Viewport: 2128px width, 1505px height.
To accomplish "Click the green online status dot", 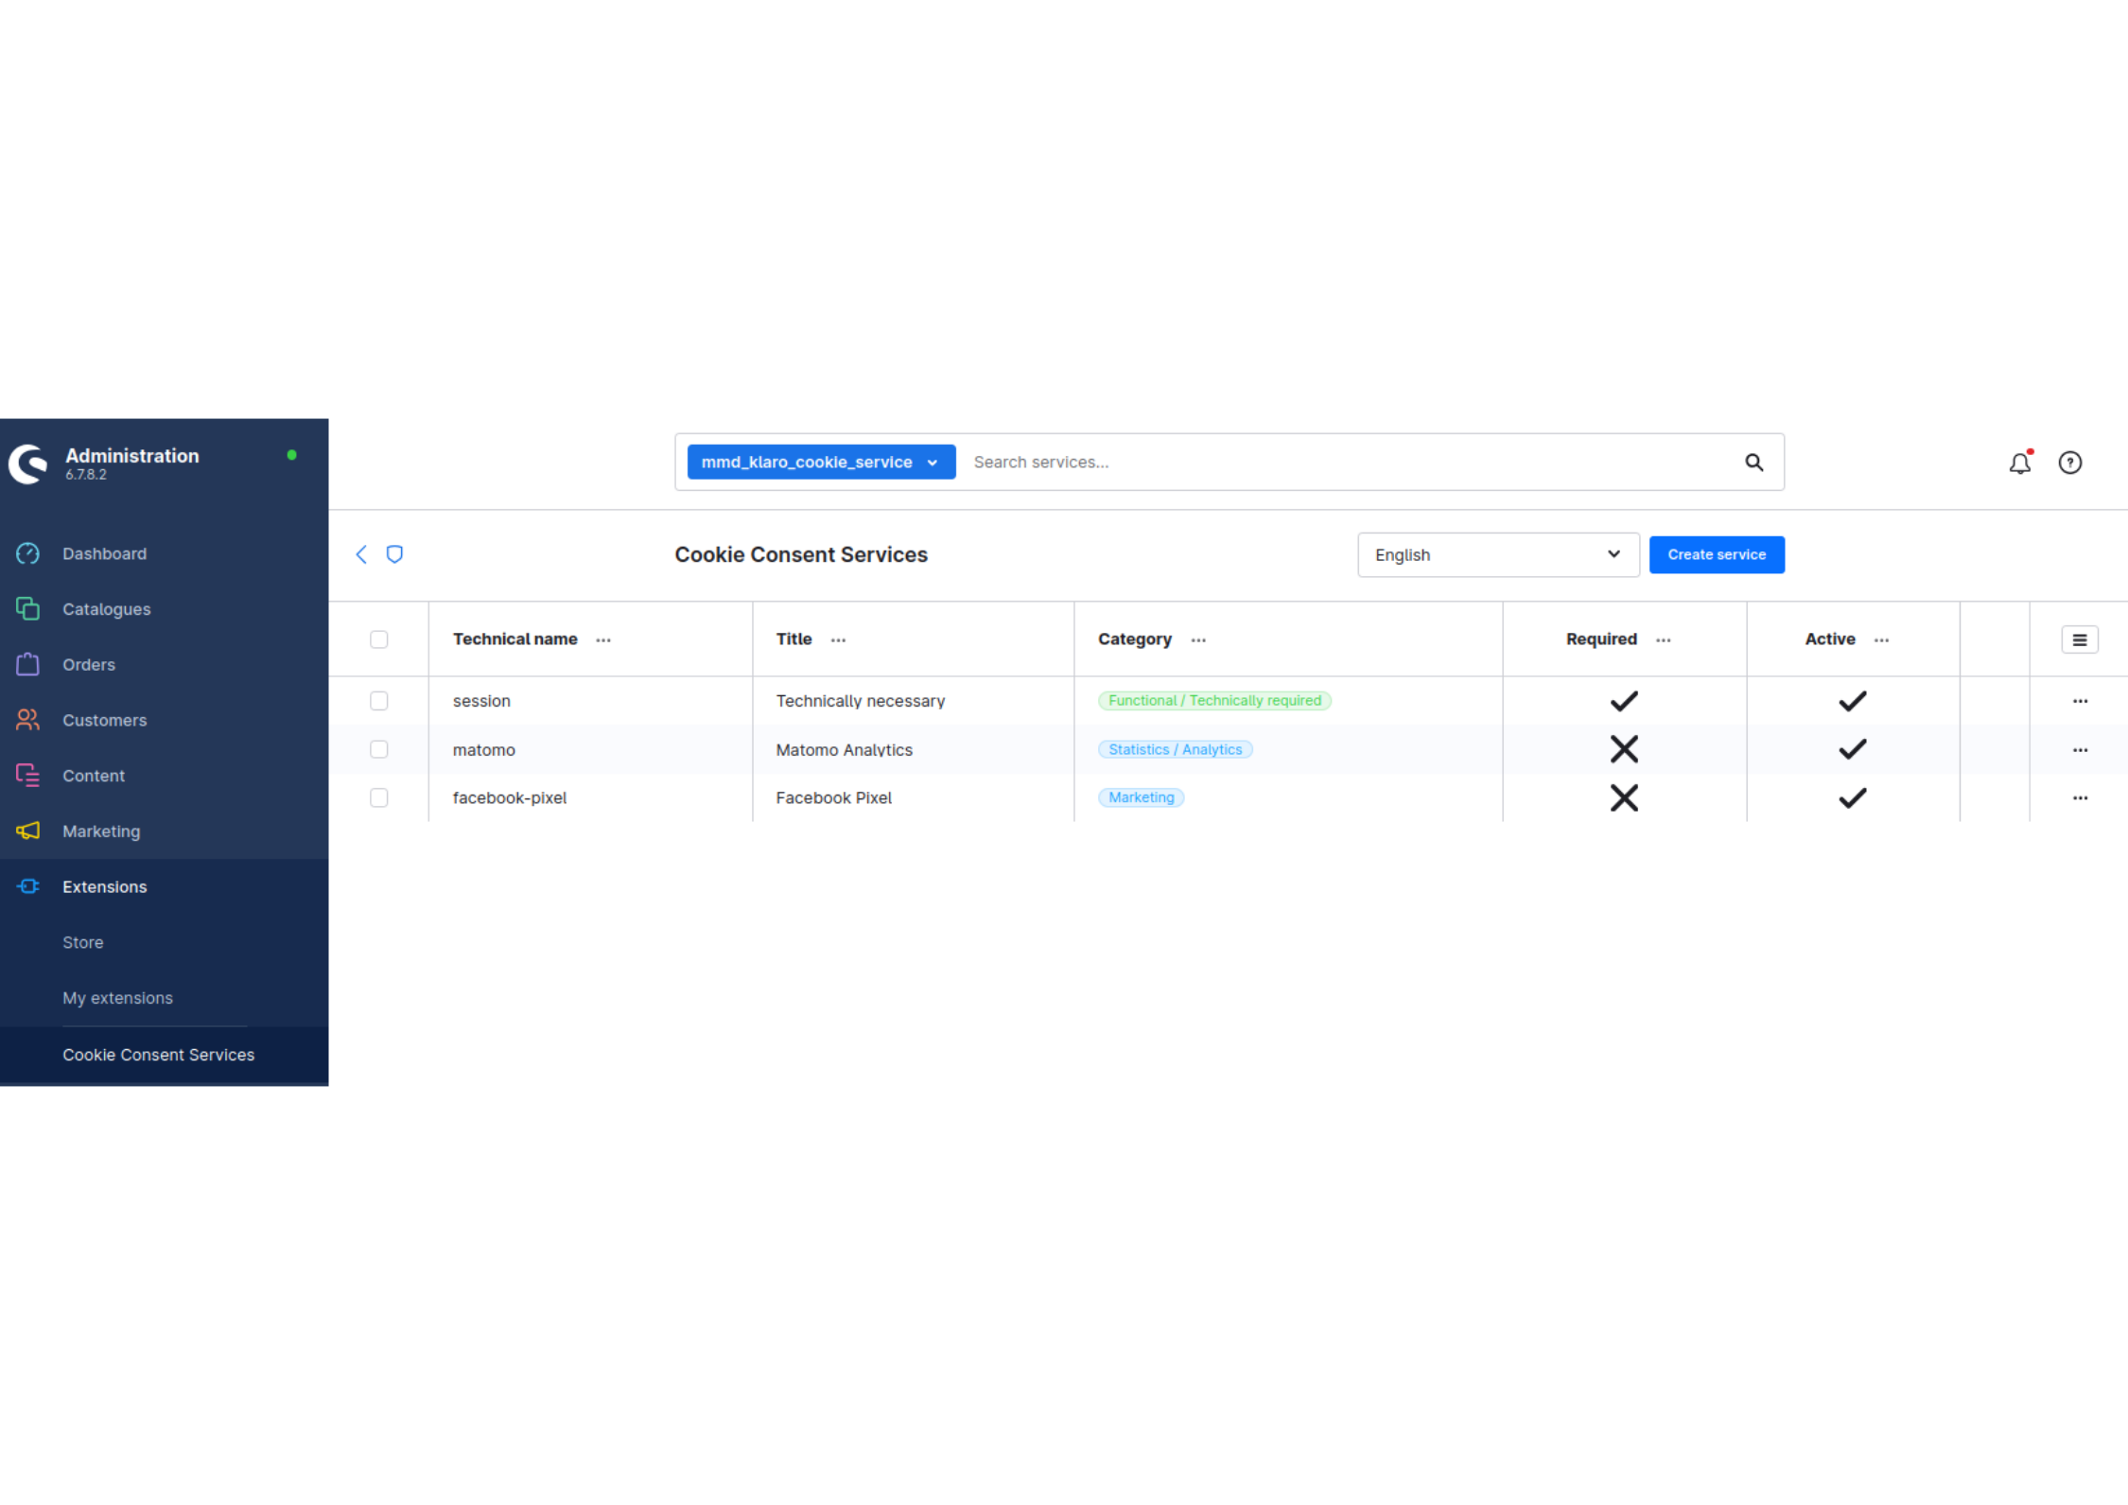I will point(292,455).
